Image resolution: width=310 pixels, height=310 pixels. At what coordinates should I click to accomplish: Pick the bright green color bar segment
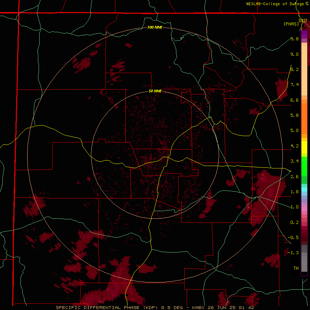coord(304,166)
